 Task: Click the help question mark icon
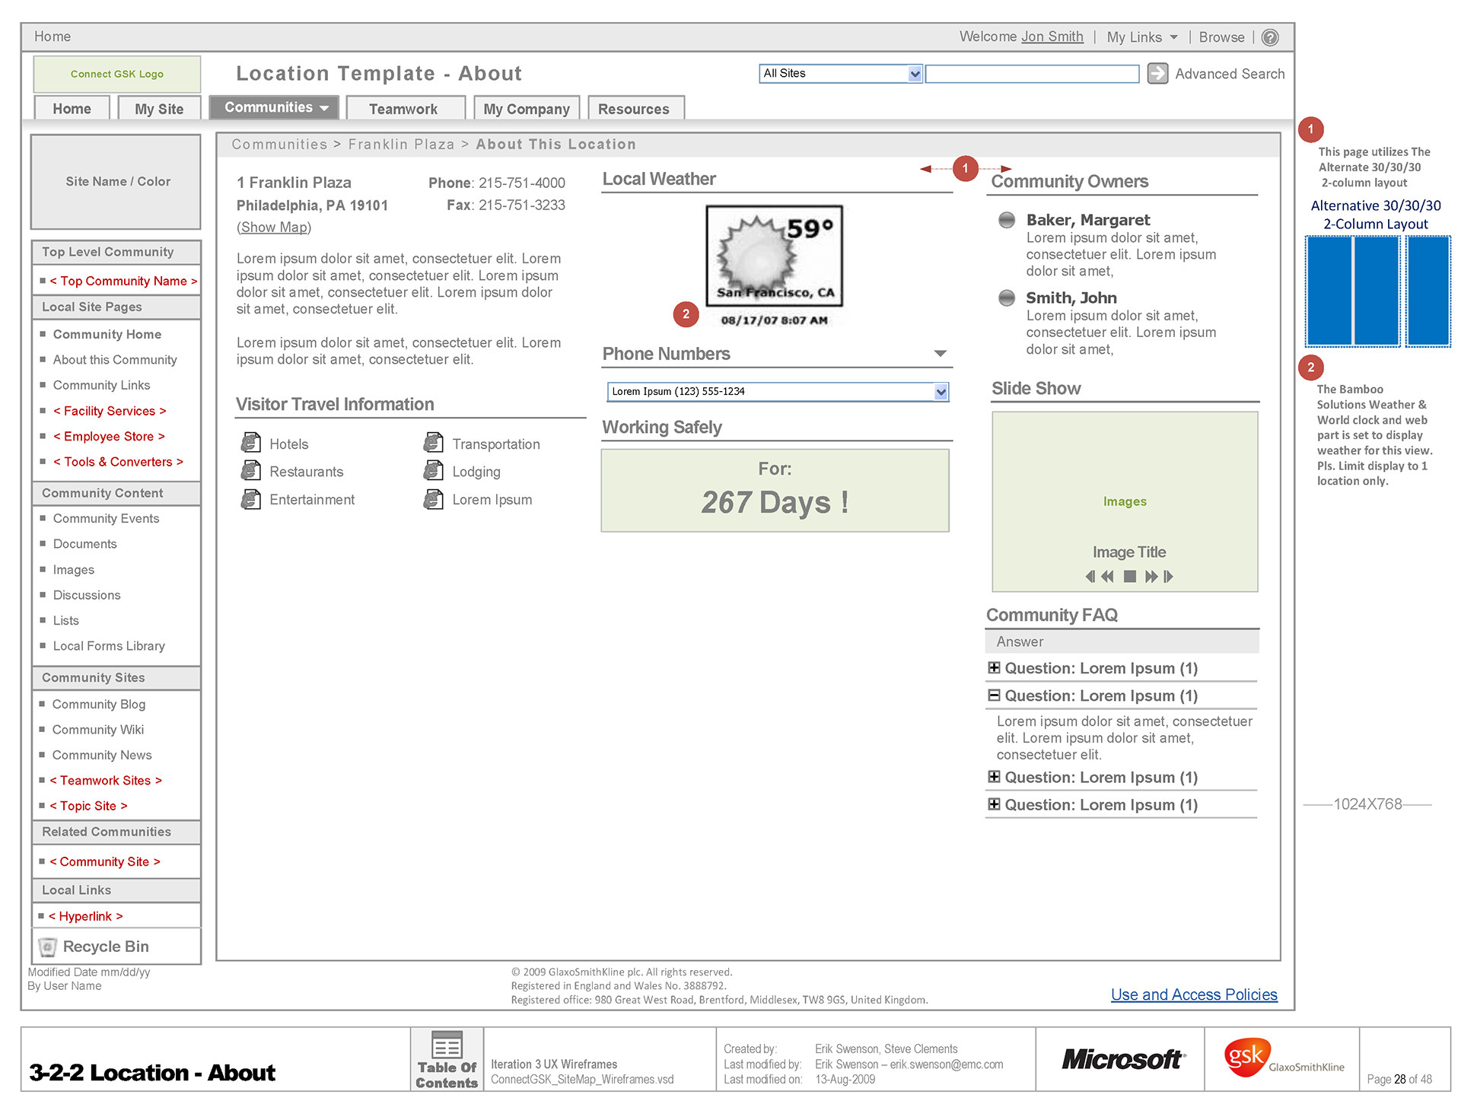[1269, 37]
